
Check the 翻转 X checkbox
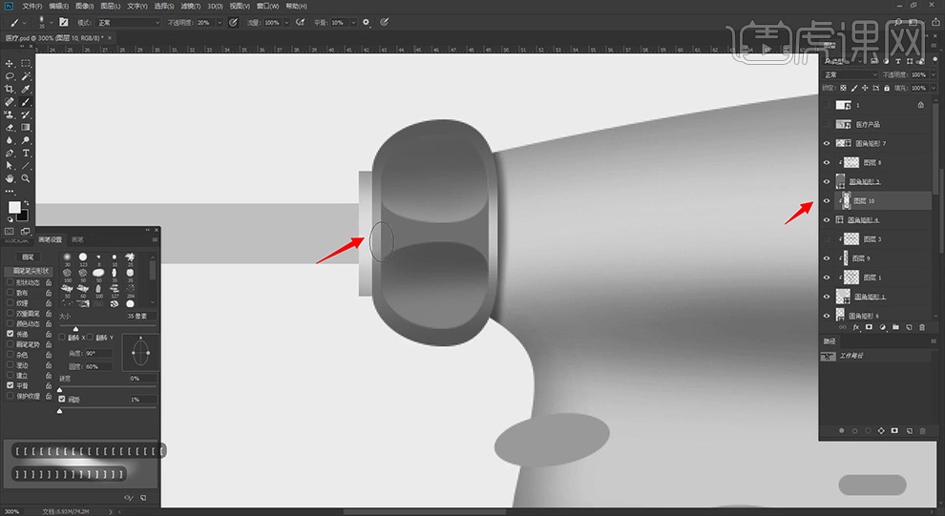point(62,338)
